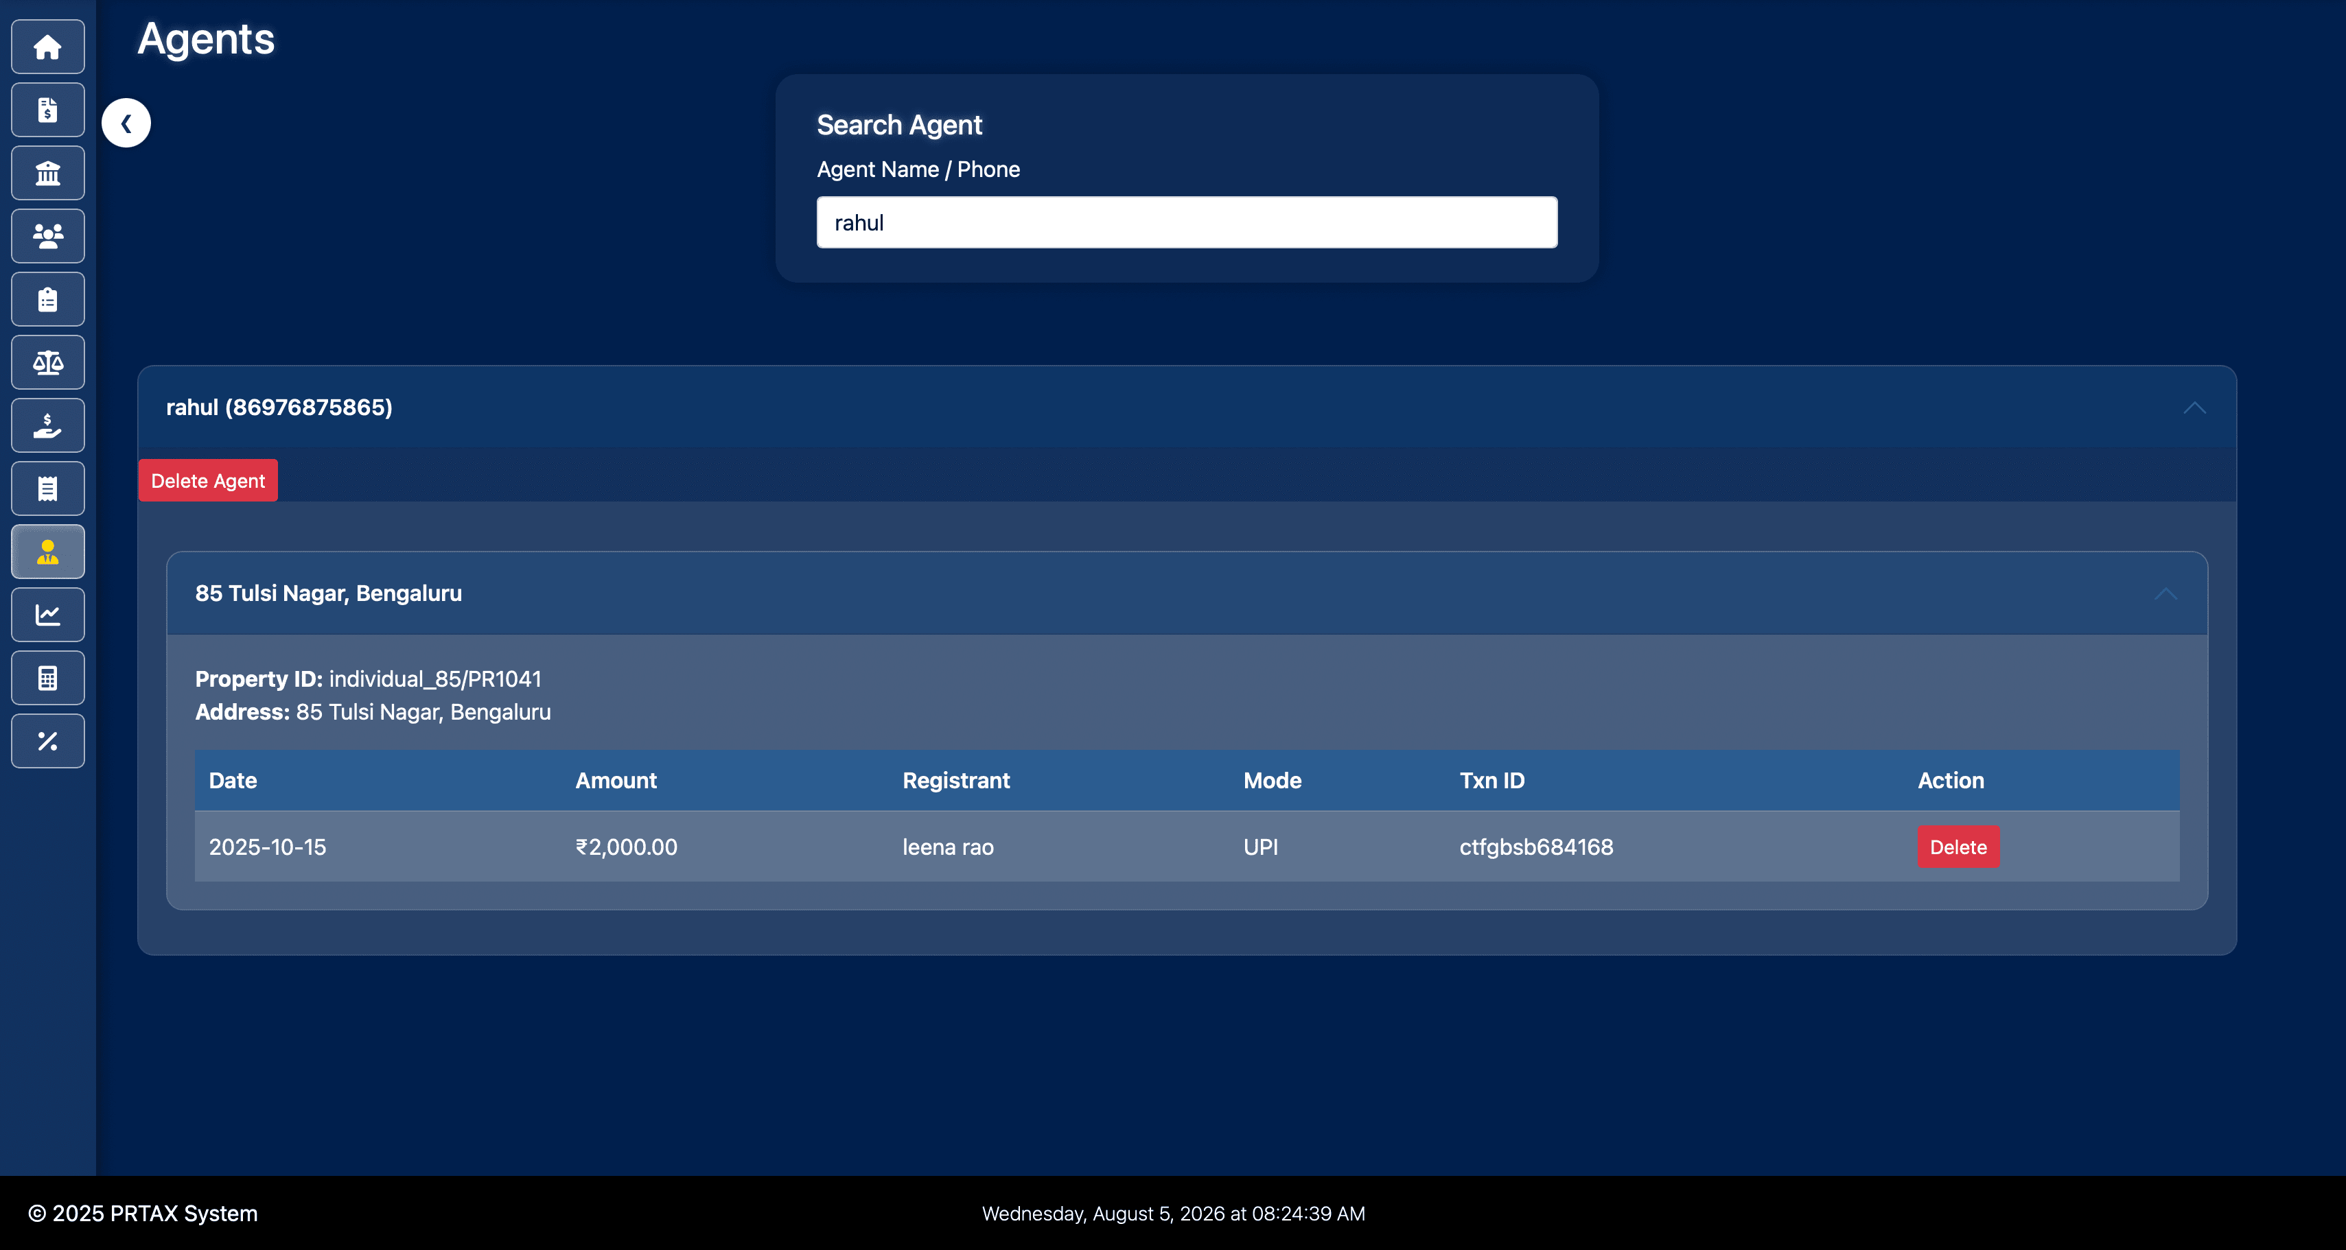Open the balance scale sidebar icon
Image resolution: width=2346 pixels, height=1250 pixels.
(x=47, y=362)
